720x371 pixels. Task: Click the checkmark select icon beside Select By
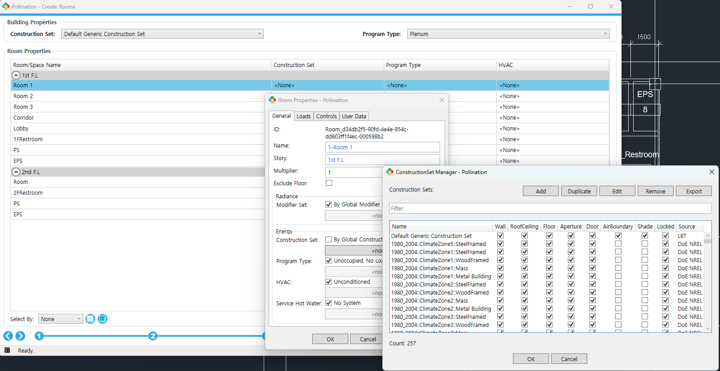click(x=90, y=319)
